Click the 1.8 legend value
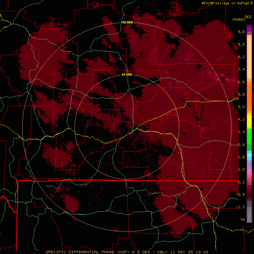Image resolution: width=254 pixels, height=254 pixels. point(241,157)
